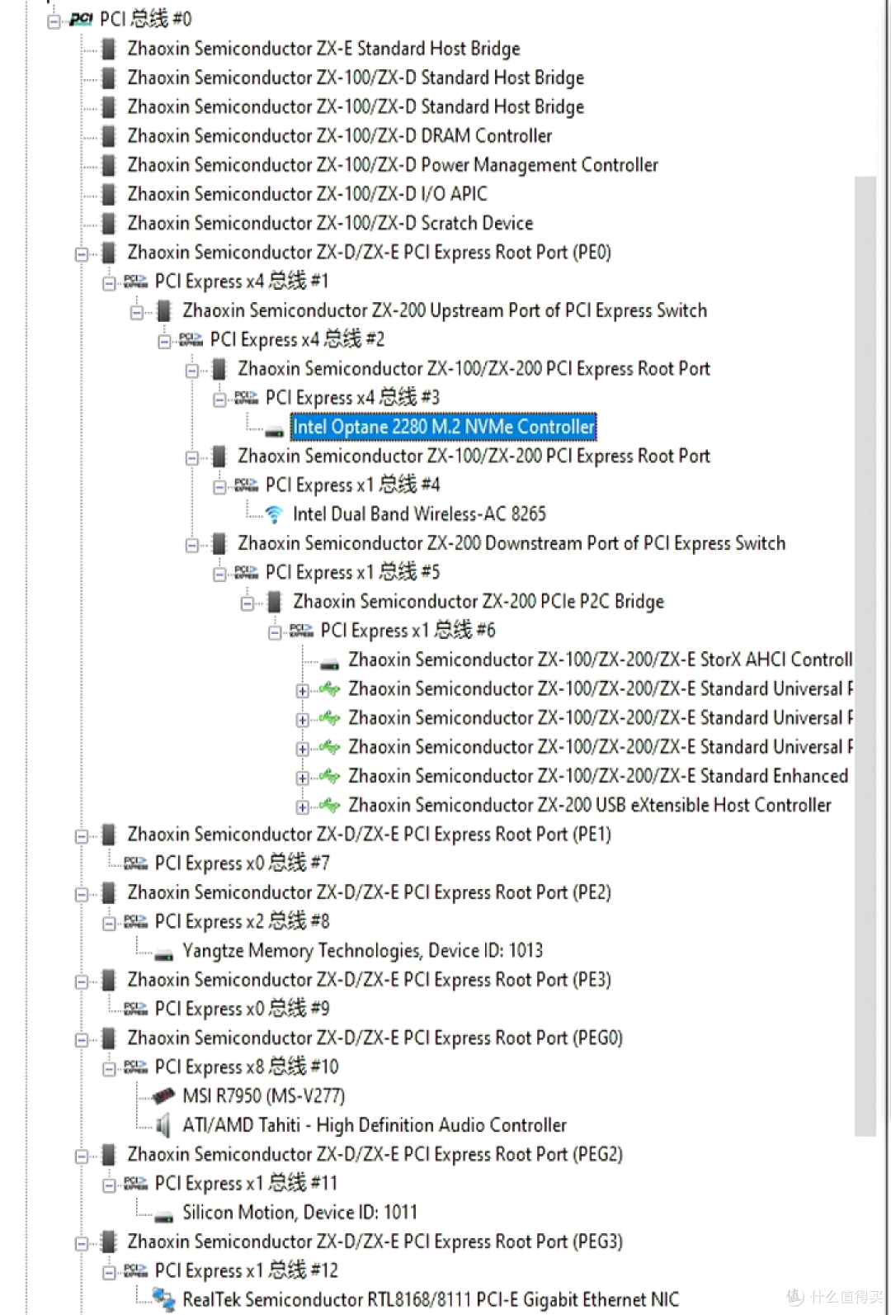Click the PCI Express x4 bus #1 icon
The width and height of the screenshot is (891, 1315).
[x=136, y=281]
